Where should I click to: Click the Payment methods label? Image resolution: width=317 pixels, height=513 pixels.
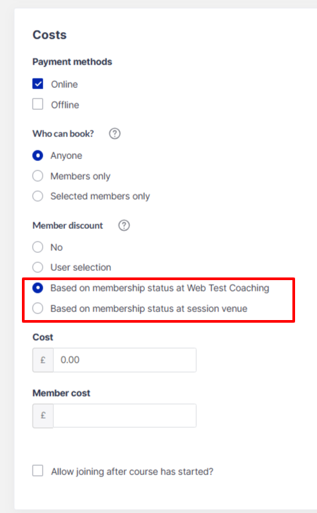pos(72,62)
